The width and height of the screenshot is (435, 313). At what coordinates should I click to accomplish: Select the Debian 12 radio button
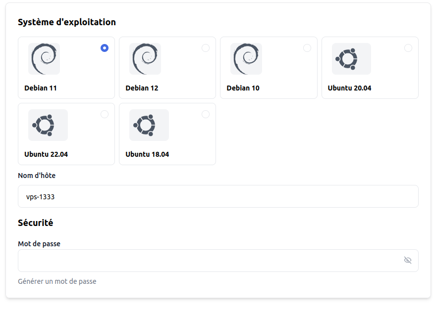click(x=206, y=48)
